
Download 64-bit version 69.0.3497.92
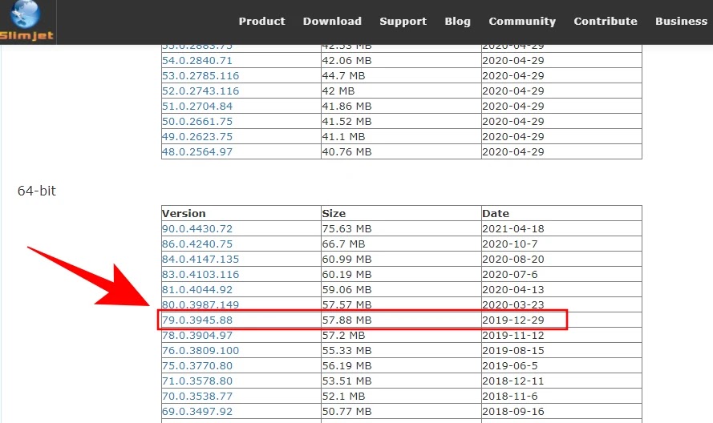pos(196,411)
